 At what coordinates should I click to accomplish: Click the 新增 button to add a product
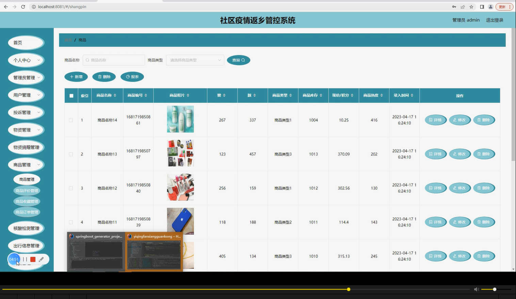tap(76, 77)
